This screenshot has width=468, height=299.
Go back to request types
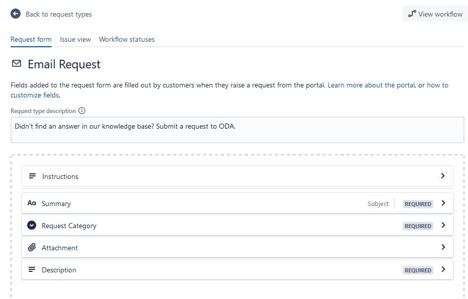tap(58, 14)
